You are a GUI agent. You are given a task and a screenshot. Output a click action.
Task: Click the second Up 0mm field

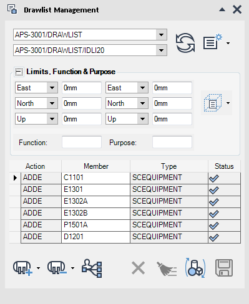coord(172,119)
